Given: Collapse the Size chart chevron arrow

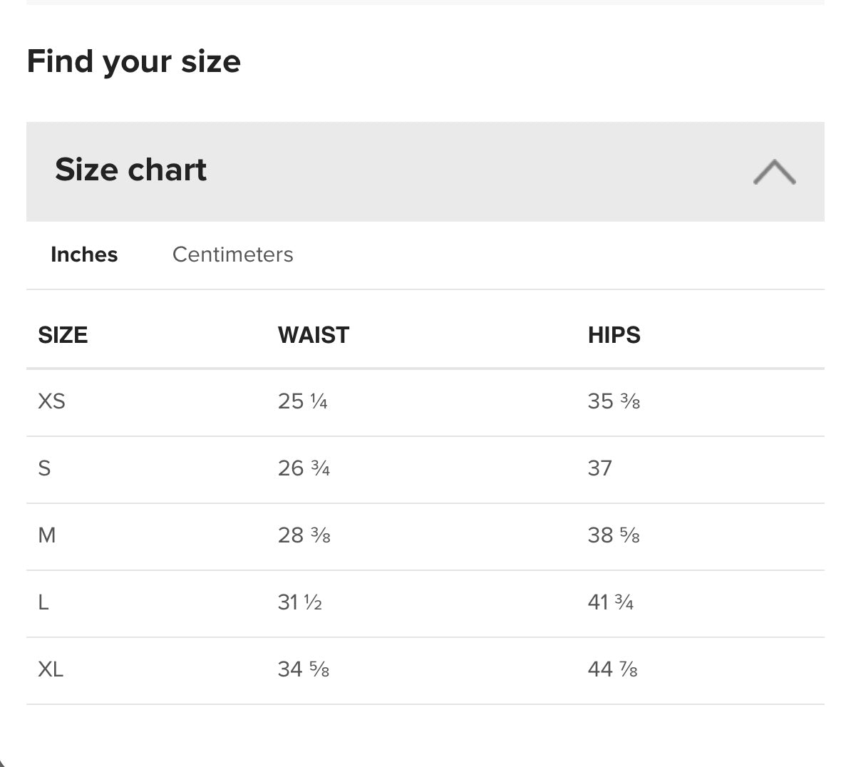Looking at the screenshot, I should 774,172.
